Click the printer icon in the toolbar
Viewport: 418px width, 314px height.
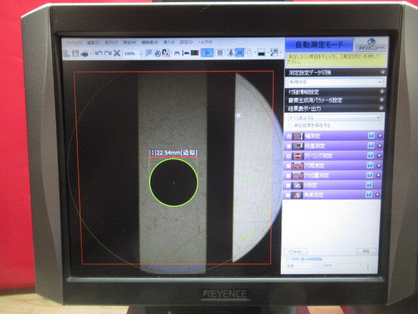(85, 54)
